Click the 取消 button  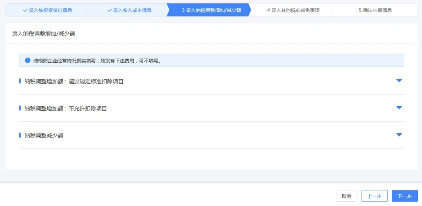pyautogui.click(x=347, y=196)
